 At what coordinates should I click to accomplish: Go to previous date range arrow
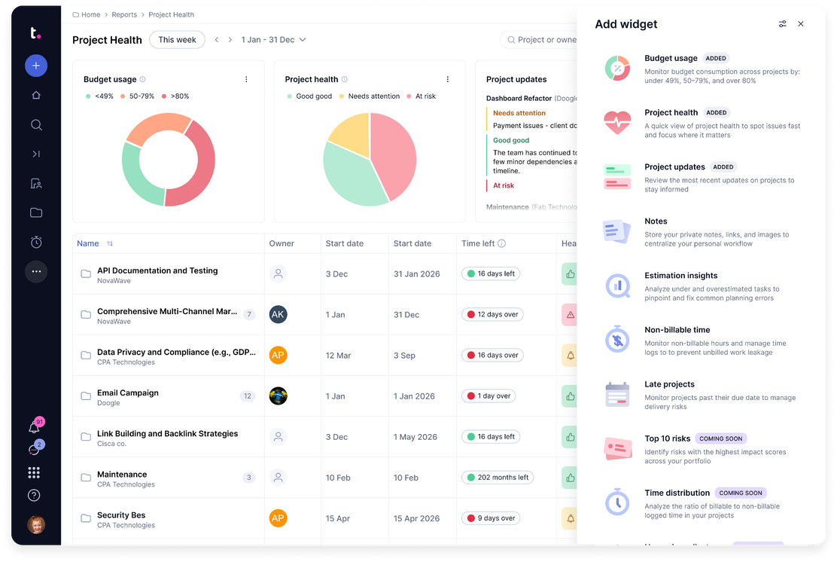click(217, 39)
